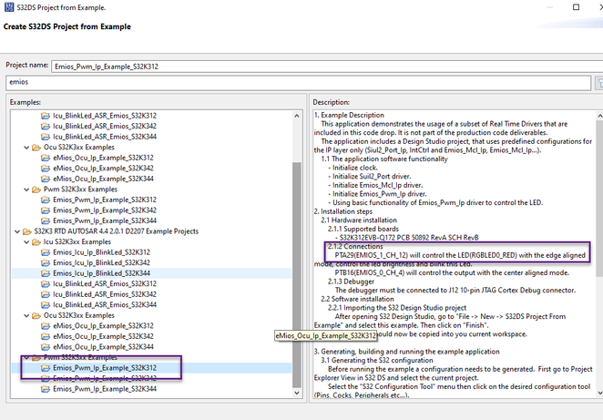Viewport: 603px width, 420px height.
Task: Collapse the second Ocu S32K3xx Examples folder
Action: [x=26, y=315]
